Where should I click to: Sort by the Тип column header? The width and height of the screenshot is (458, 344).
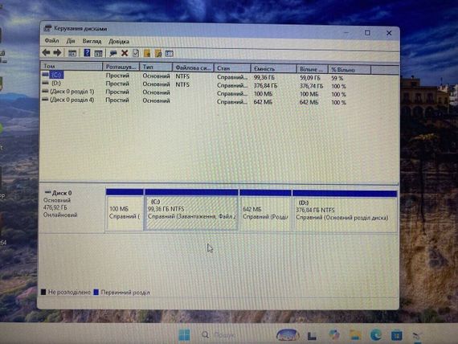[156, 68]
